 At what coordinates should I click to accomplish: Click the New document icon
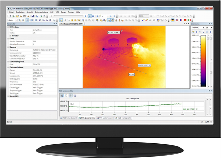pyautogui.click(x=9, y=16)
